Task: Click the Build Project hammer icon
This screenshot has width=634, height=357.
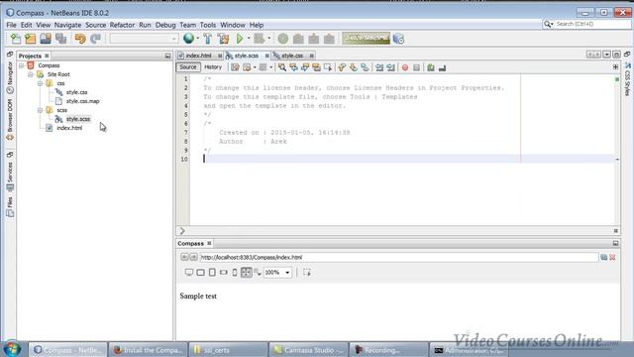Action: pos(208,39)
